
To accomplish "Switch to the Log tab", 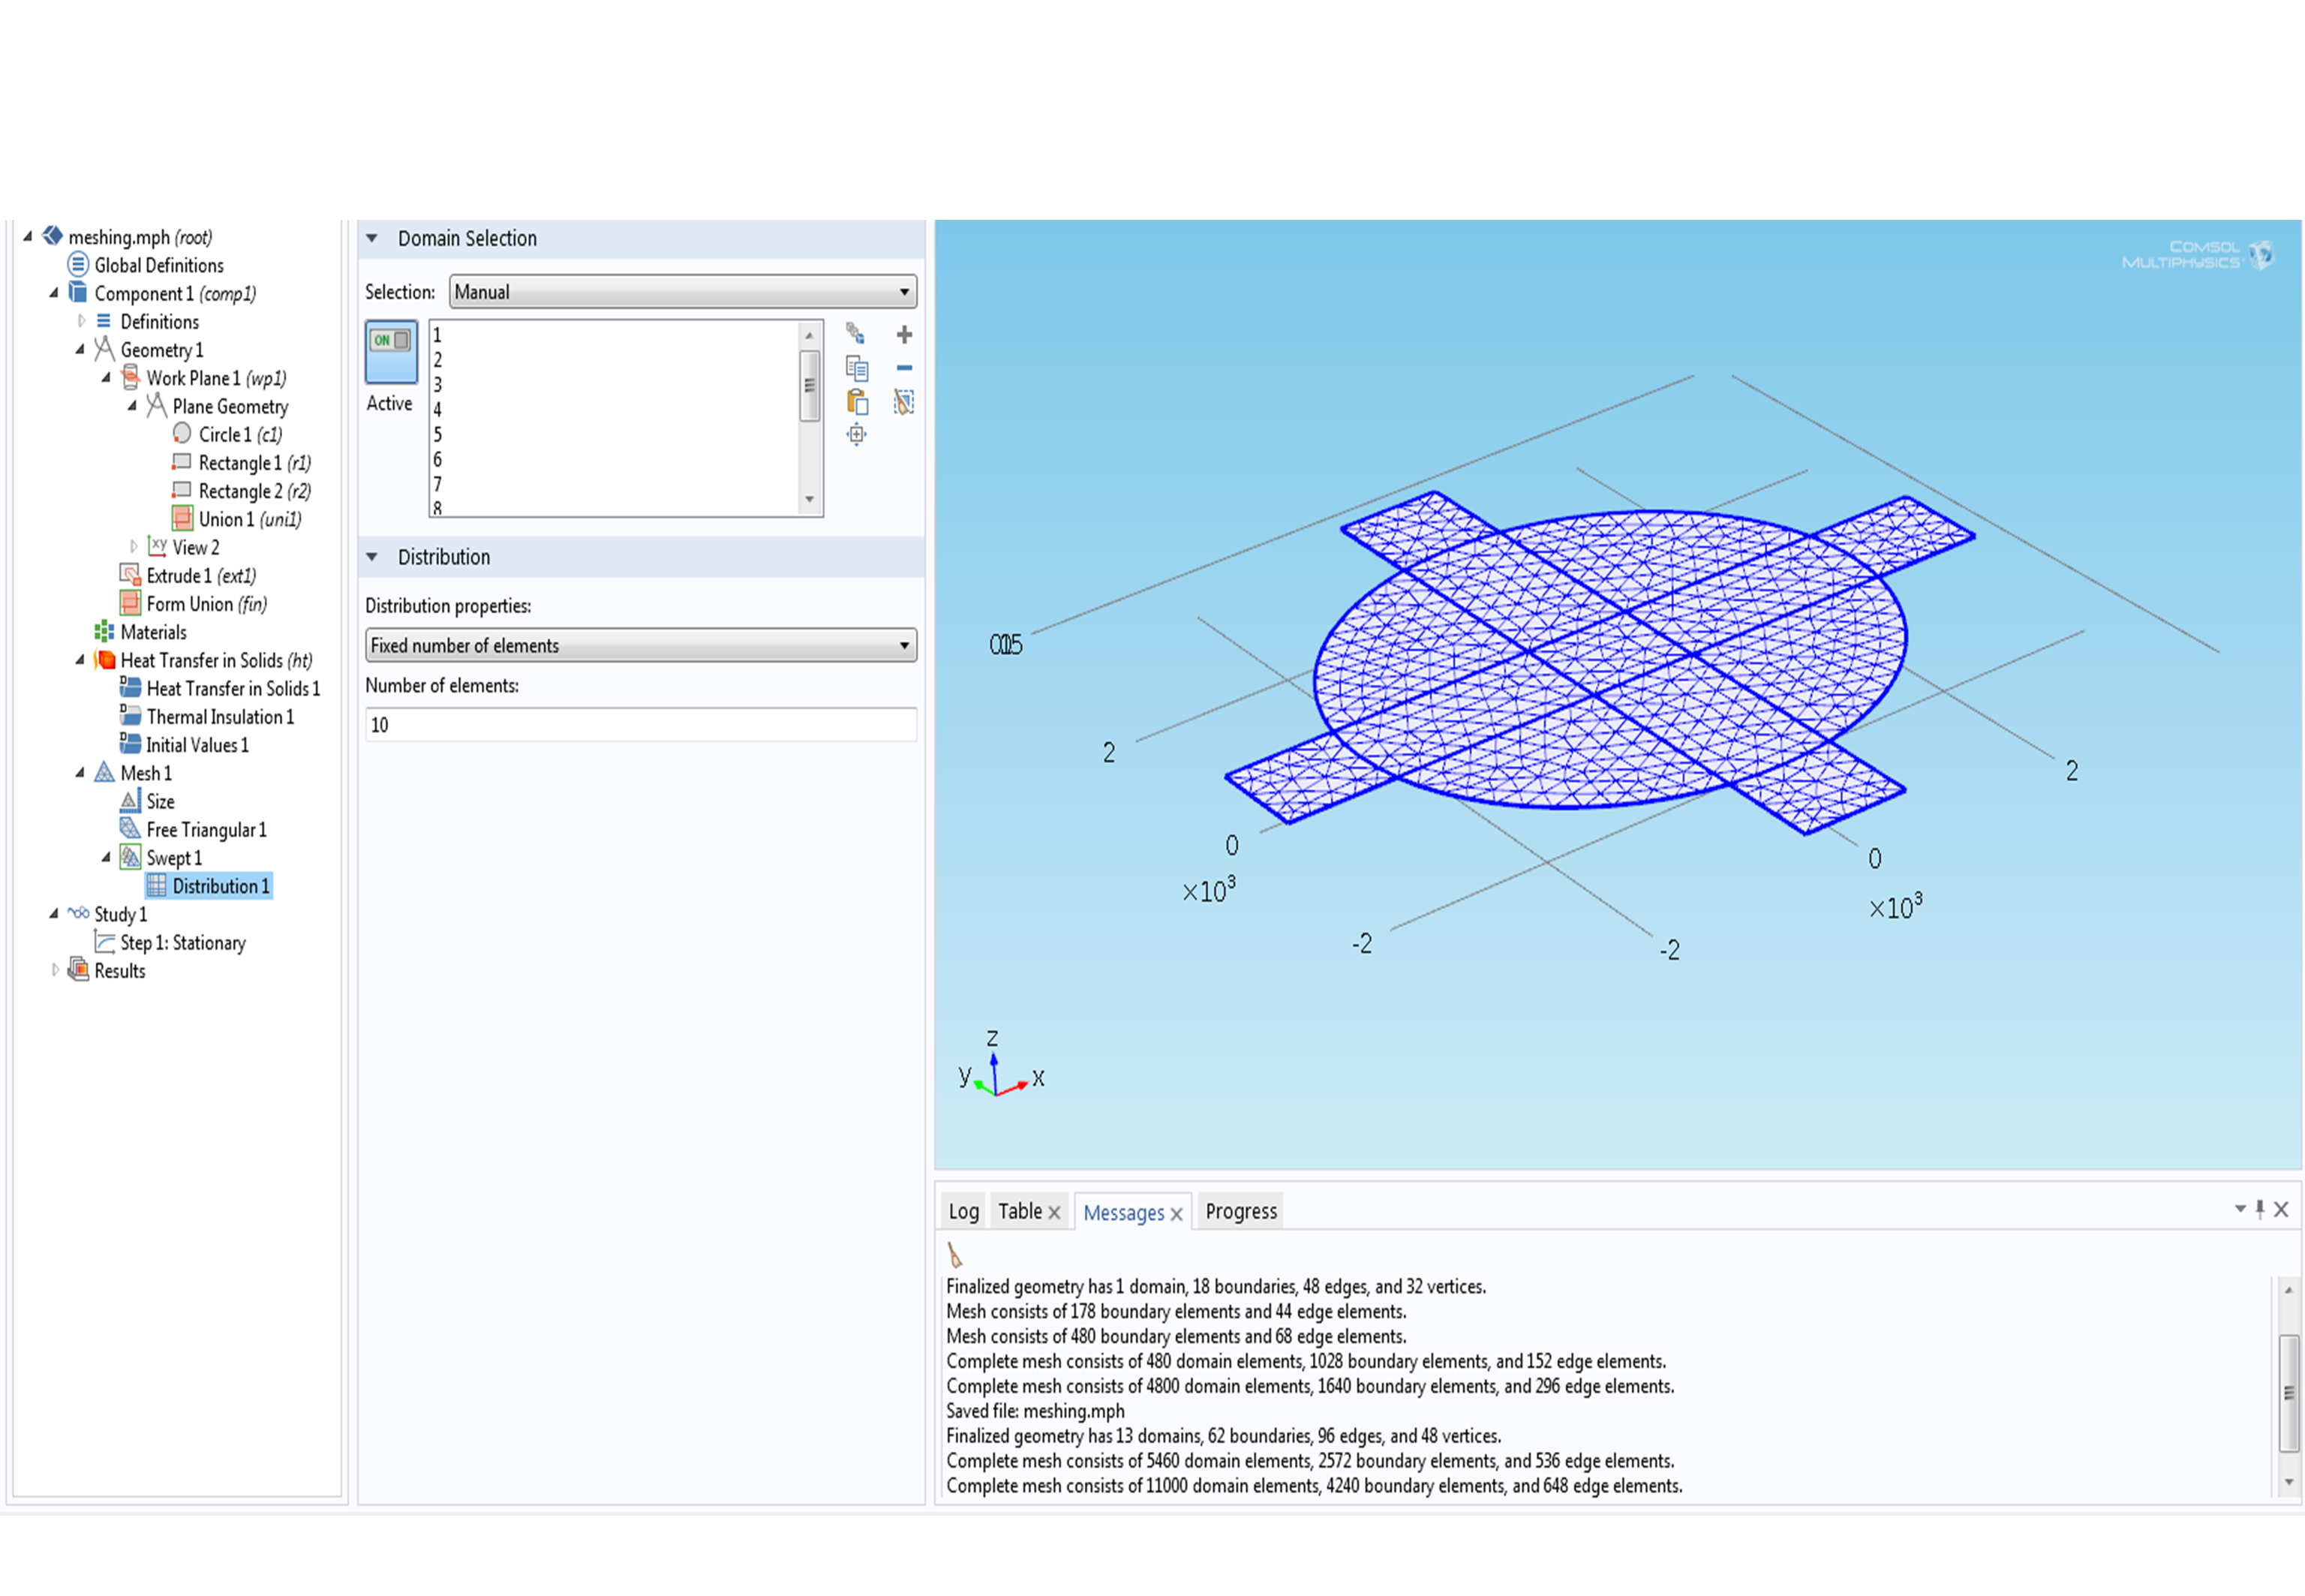I will click(963, 1211).
